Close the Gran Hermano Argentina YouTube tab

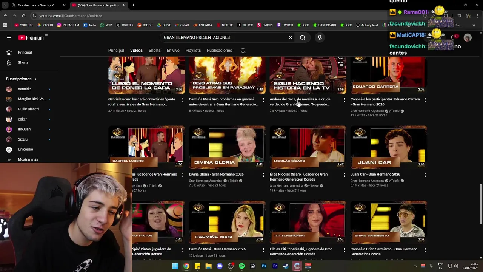coord(124,5)
